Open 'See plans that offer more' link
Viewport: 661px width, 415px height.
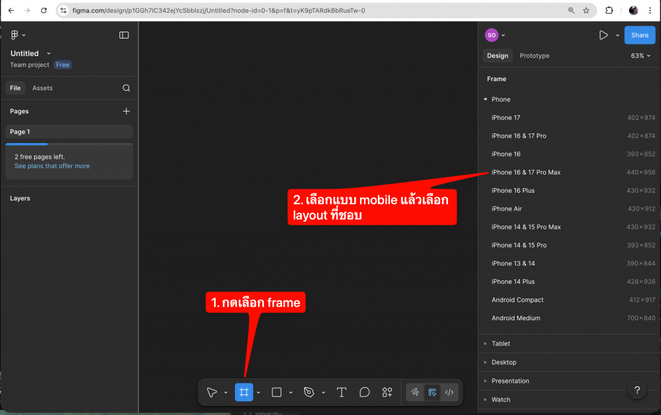52,166
